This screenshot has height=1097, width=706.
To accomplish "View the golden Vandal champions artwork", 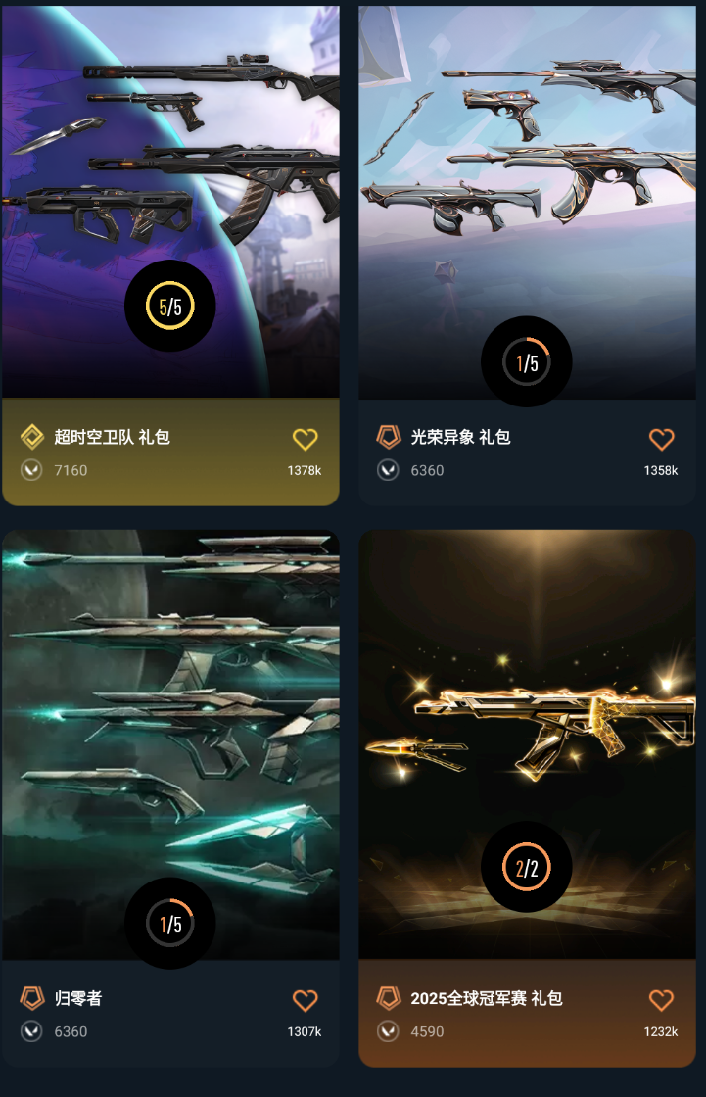I will click(527, 744).
